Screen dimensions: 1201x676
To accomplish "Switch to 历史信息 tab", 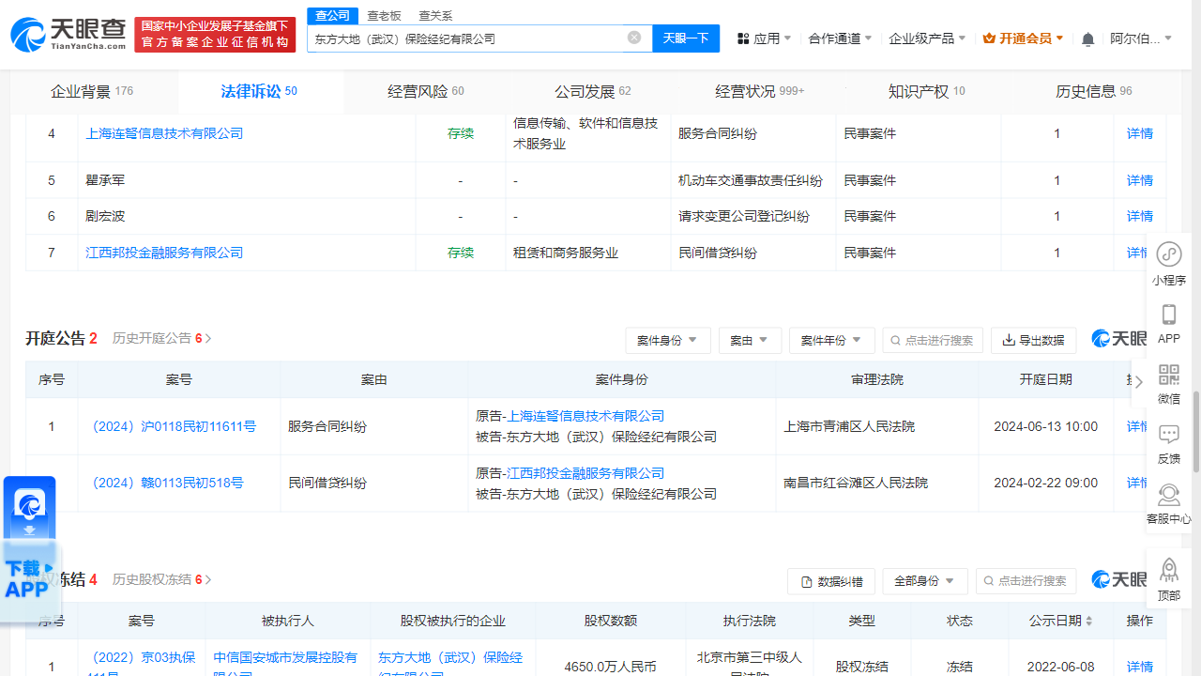I will click(x=1094, y=91).
